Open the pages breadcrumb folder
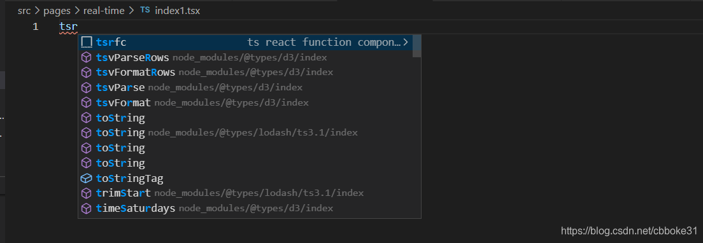703x243 pixels. point(57,11)
